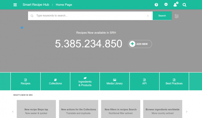202x118 pixels.
Task: Open the hamburger menu icon
Action: click(15, 5)
